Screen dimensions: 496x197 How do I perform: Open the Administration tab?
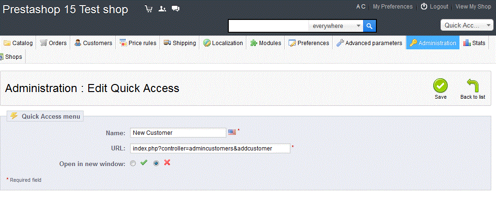point(433,43)
